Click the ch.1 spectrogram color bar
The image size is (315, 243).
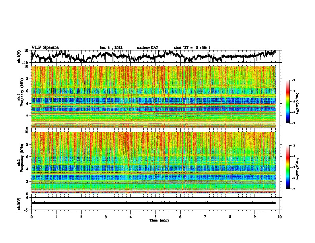click(288, 102)
